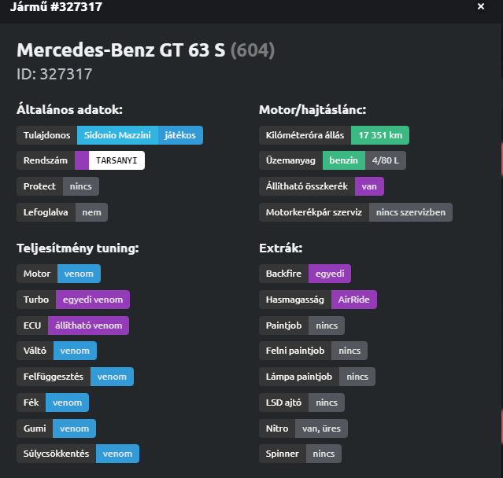This screenshot has height=478, width=503.
Task: Close the Jármű #327317 dialog
Action: tap(481, 6)
